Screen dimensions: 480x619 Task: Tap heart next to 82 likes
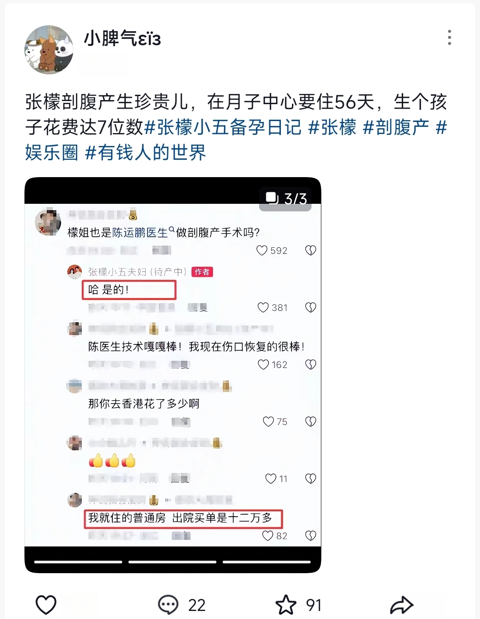pos(268,536)
